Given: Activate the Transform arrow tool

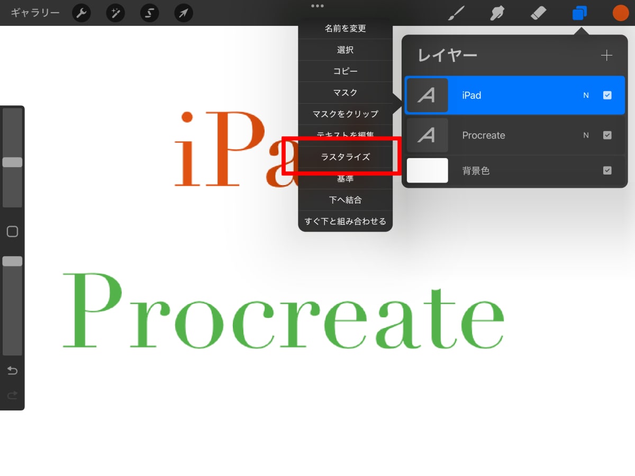Looking at the screenshot, I should [184, 13].
